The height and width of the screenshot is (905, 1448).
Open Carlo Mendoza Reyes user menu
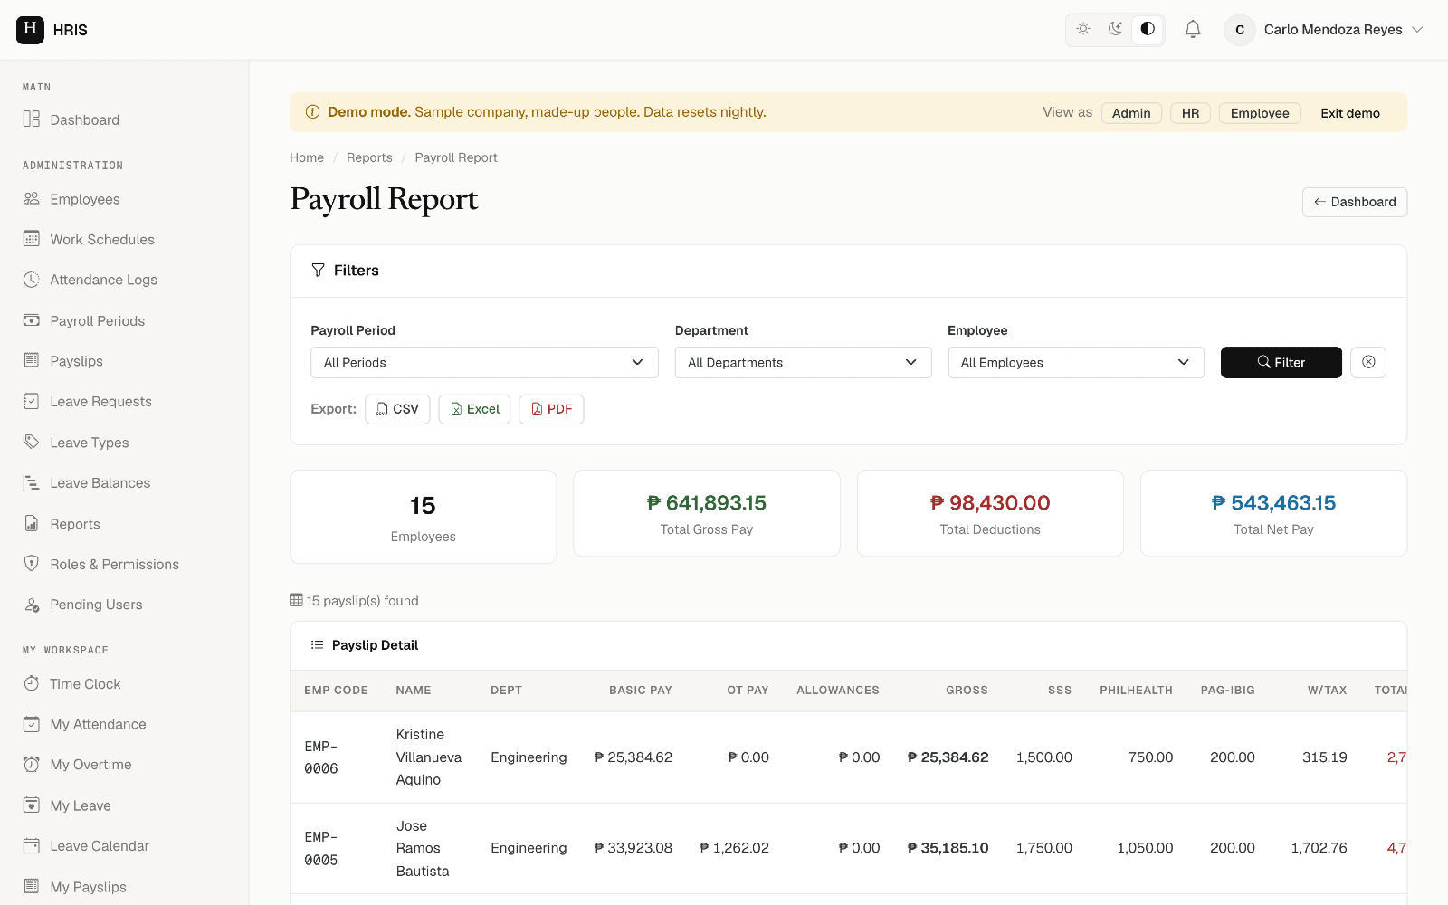click(x=1325, y=30)
